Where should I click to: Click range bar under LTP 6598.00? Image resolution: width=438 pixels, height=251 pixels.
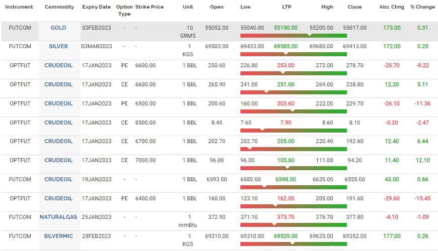coord(294,187)
